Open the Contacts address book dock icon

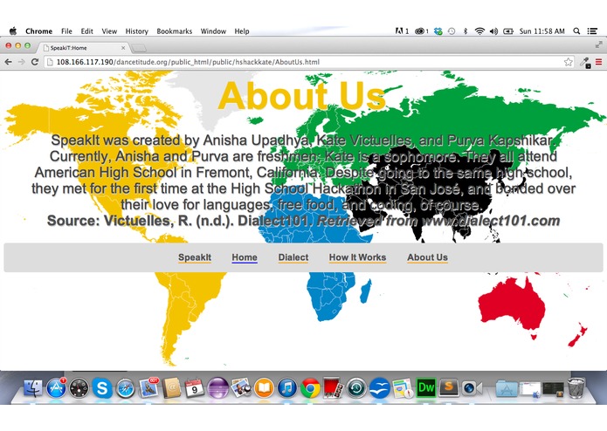point(171,388)
